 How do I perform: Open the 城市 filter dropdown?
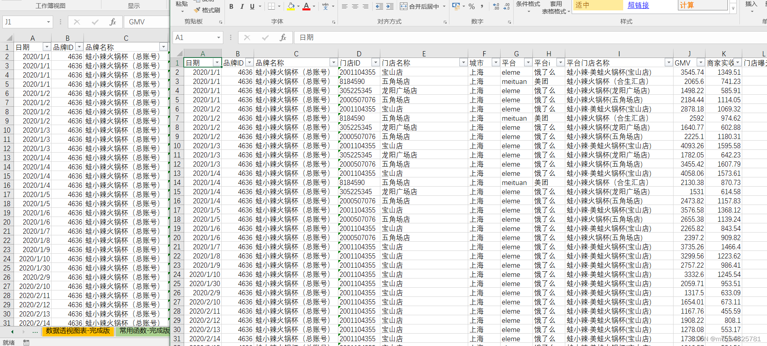click(495, 62)
